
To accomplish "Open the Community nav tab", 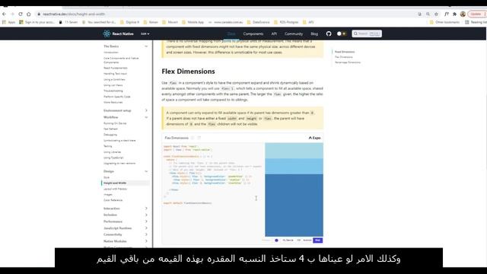I will (294, 33).
